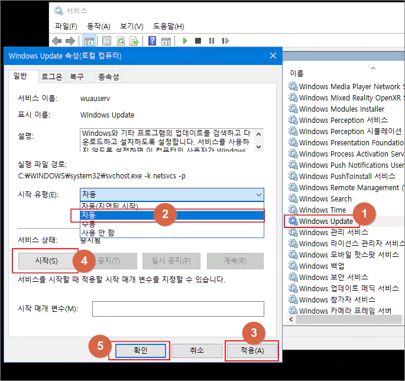Select gear icon of Windows Update service
405x381 pixels.
tap(293, 221)
